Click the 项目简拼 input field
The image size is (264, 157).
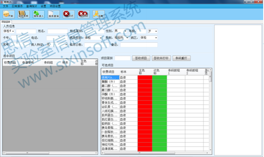click(123, 58)
